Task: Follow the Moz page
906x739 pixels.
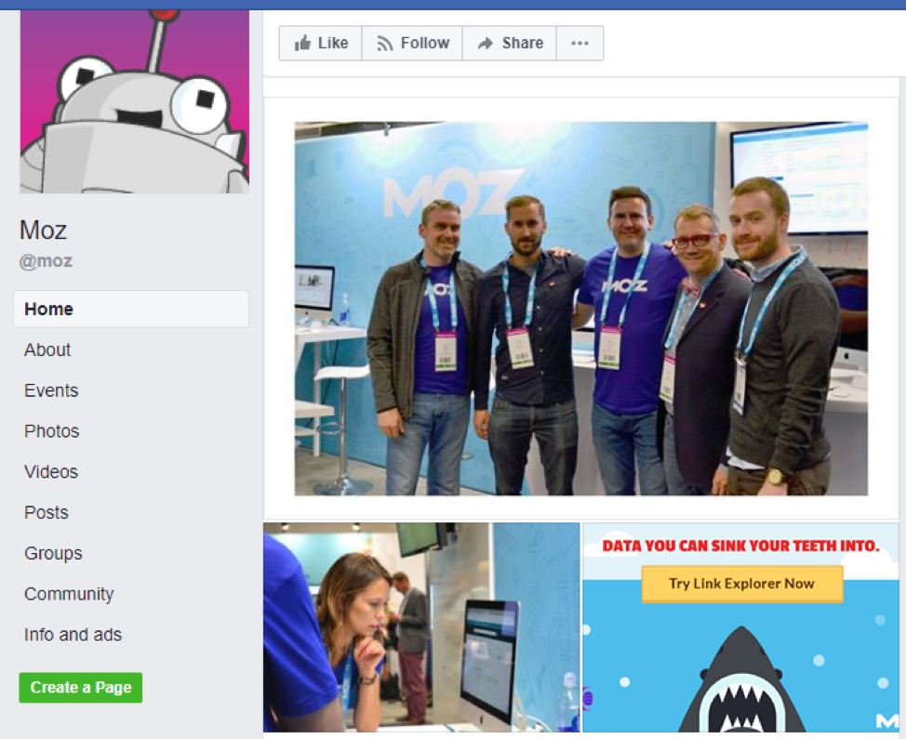Action: 412,44
